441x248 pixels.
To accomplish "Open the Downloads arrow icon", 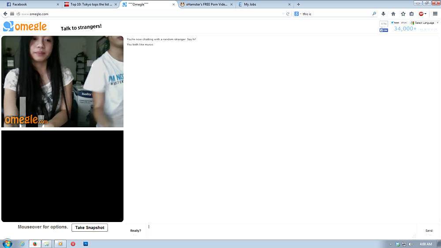I will pyautogui.click(x=383, y=14).
